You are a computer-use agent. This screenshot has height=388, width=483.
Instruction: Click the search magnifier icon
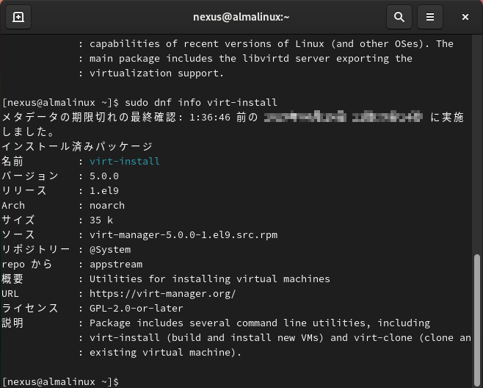pyautogui.click(x=399, y=16)
